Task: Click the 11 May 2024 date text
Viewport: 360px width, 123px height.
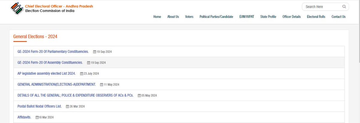Action: [x=112, y=85]
